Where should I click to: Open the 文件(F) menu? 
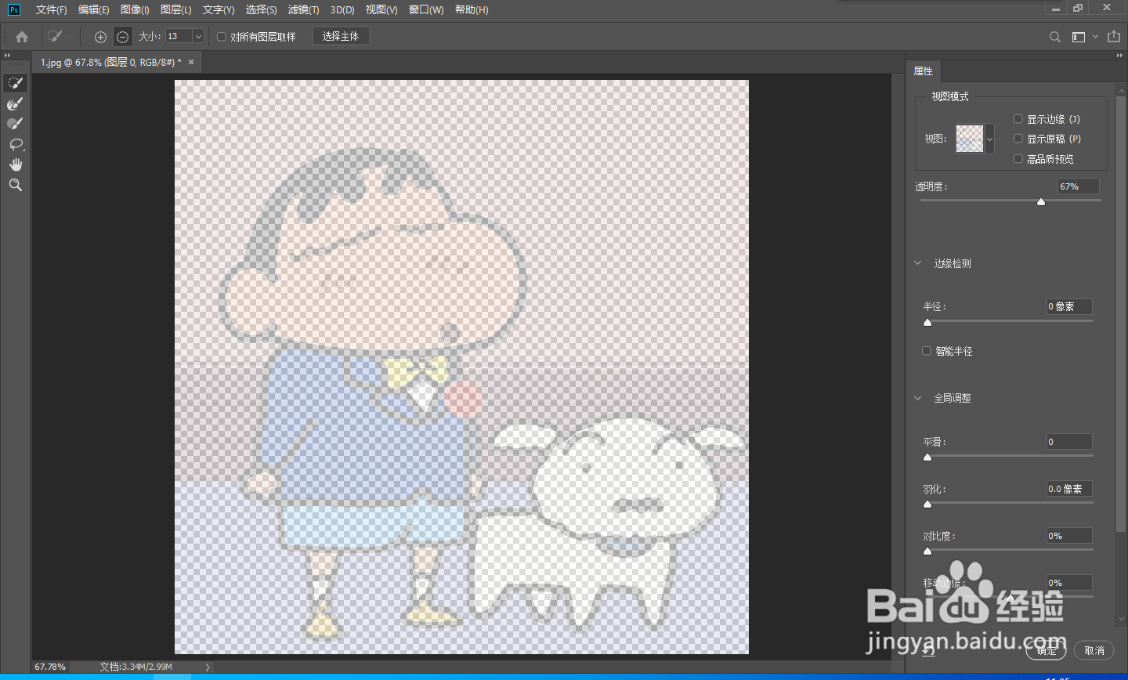[51, 9]
